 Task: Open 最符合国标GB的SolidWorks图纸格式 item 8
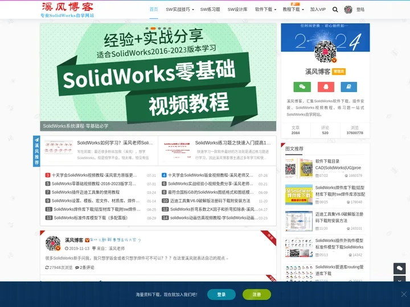[211, 192]
